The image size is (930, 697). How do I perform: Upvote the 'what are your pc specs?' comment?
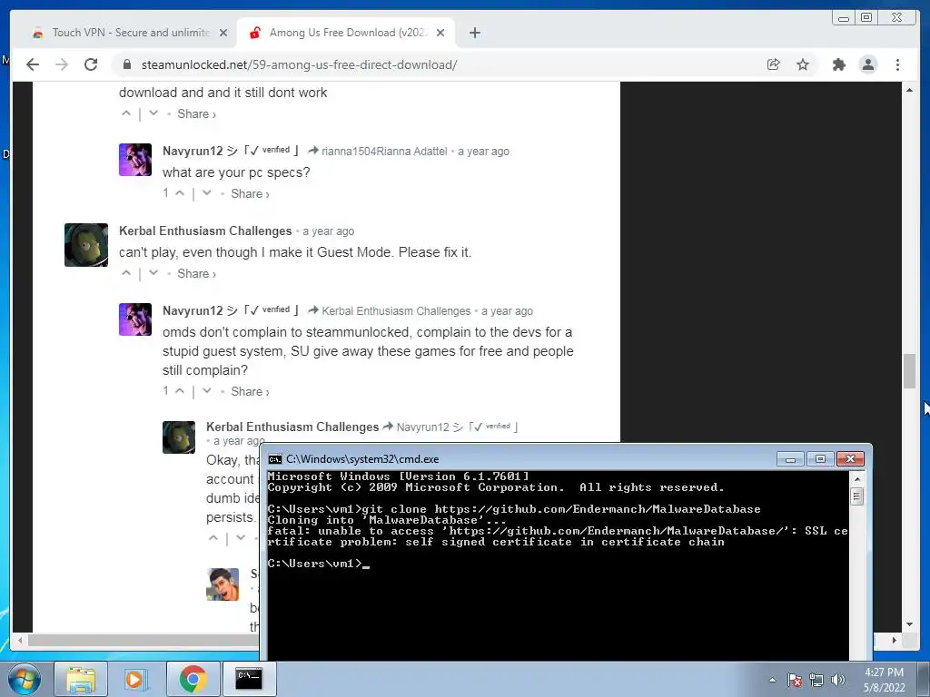pos(180,193)
